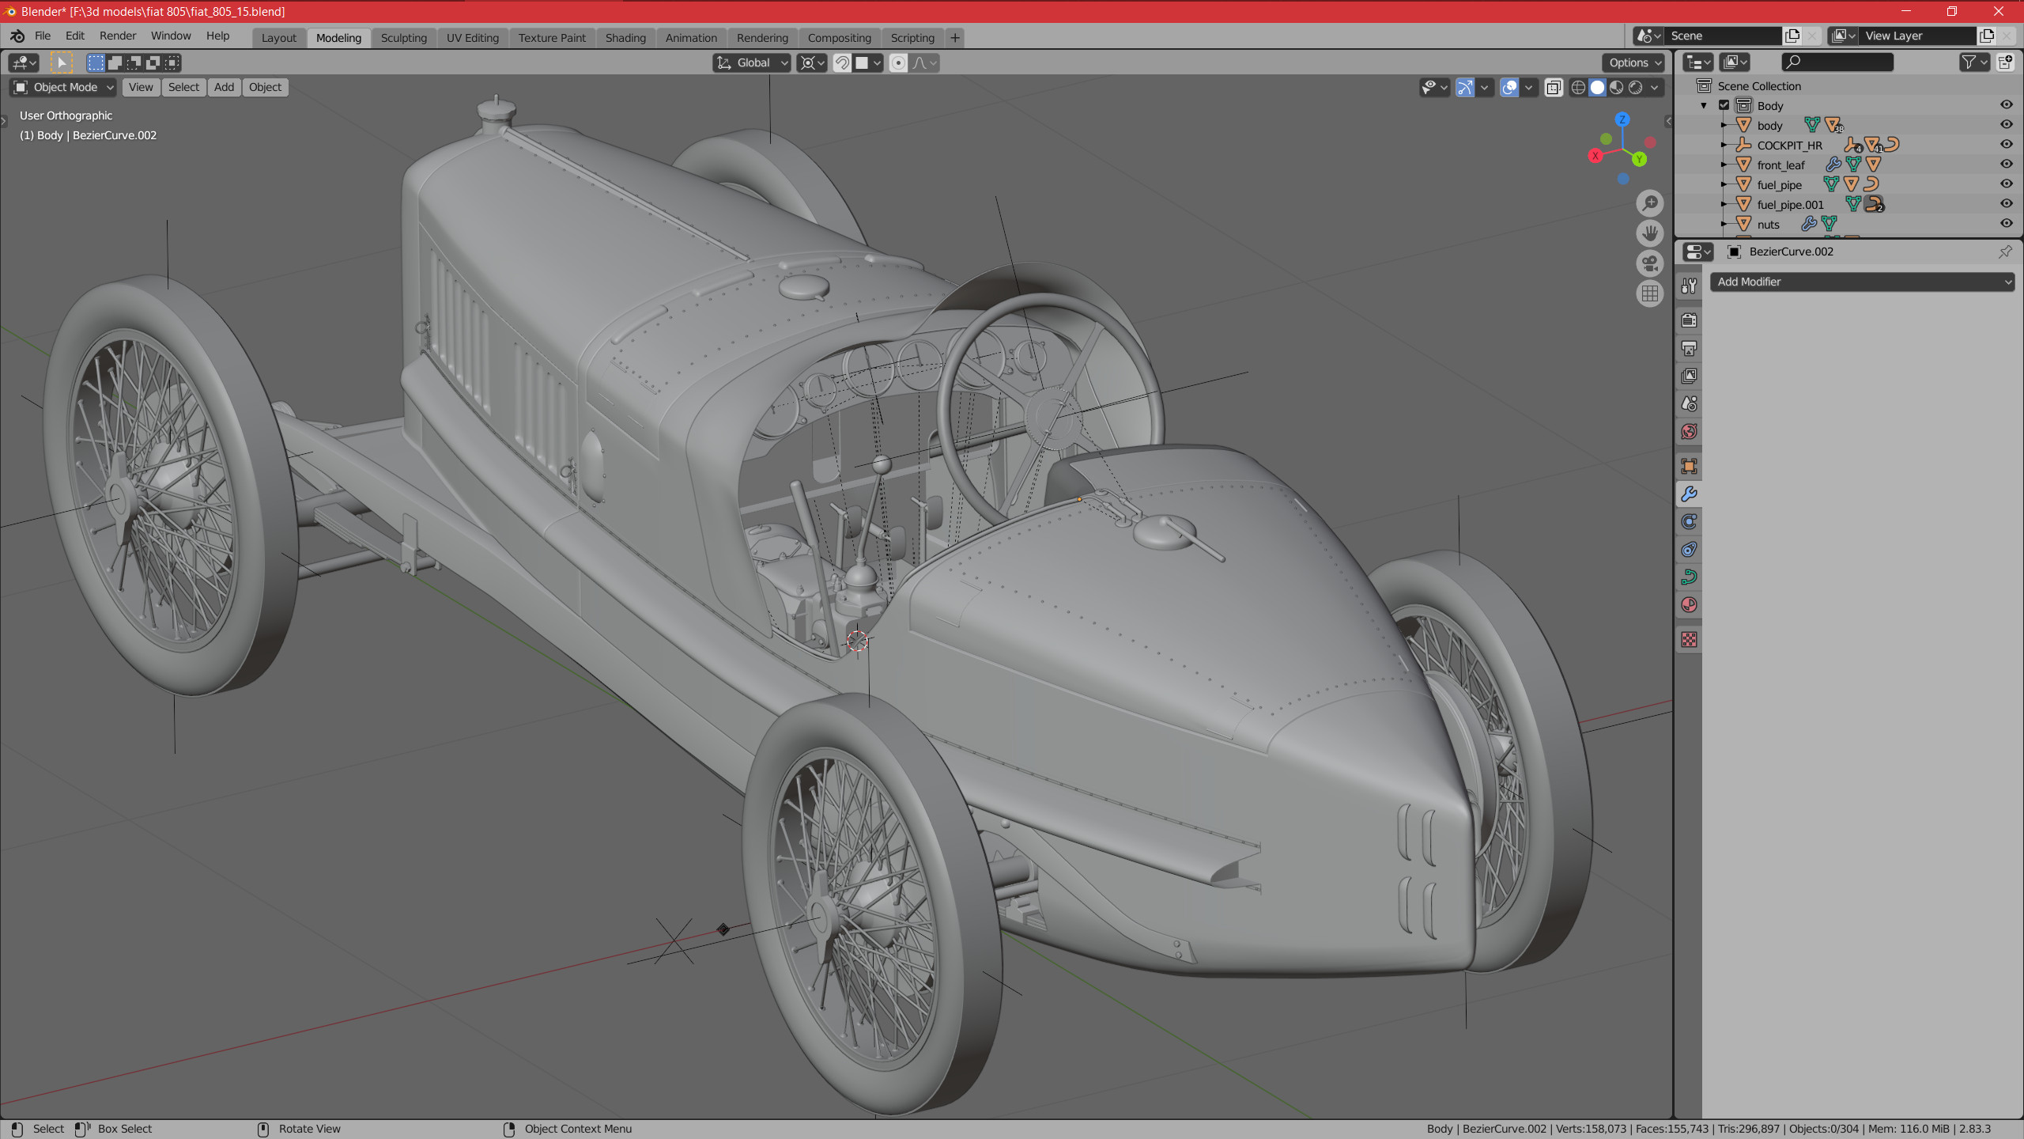Open Modifiers properties wrench tab
This screenshot has width=2024, height=1139.
point(1690,494)
